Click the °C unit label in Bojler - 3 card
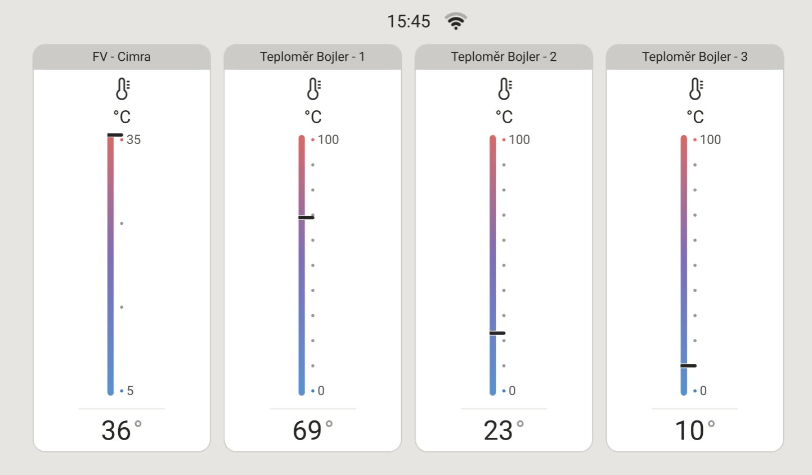Image resolution: width=812 pixels, height=475 pixels. click(x=695, y=116)
